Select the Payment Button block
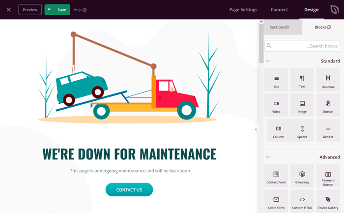344x213 pixels. 328,176
